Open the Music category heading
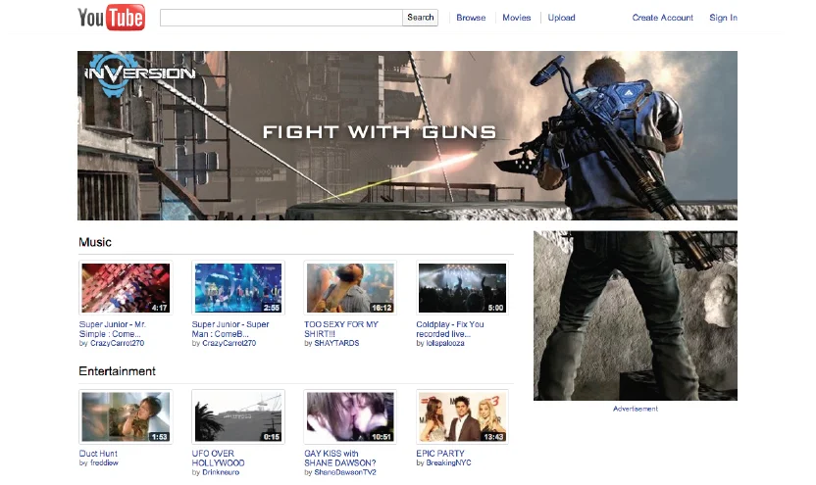Image resolution: width=816 pixels, height=485 pixels. coord(95,242)
